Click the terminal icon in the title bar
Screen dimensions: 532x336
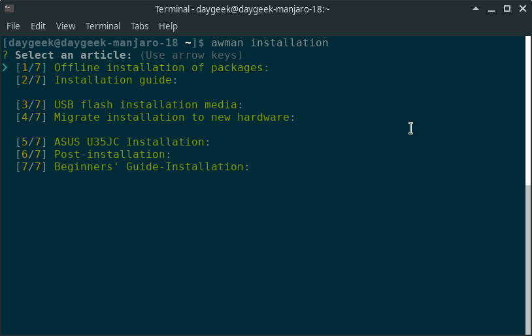tap(8, 8)
